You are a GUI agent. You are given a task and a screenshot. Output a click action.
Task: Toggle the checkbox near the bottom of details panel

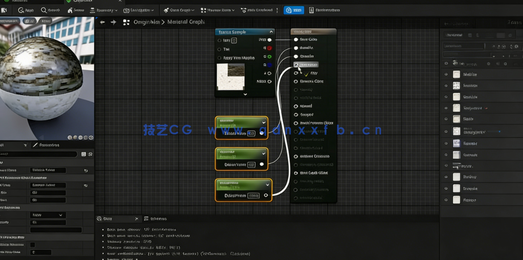click(33, 245)
